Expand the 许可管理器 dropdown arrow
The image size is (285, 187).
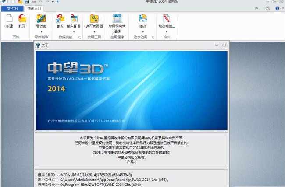94,32
